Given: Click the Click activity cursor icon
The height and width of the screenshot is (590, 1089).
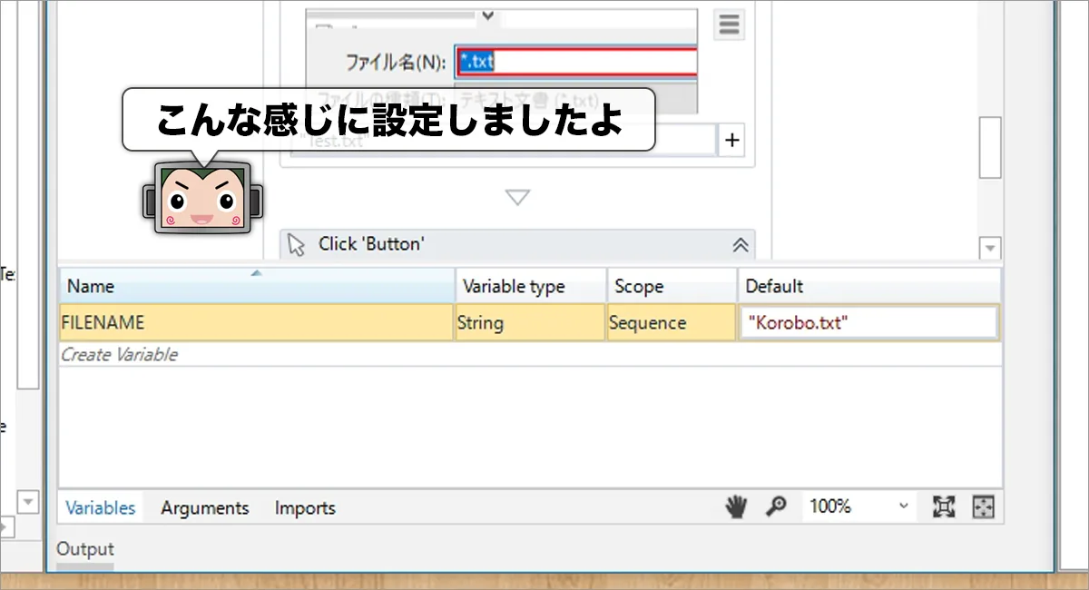Looking at the screenshot, I should point(297,244).
